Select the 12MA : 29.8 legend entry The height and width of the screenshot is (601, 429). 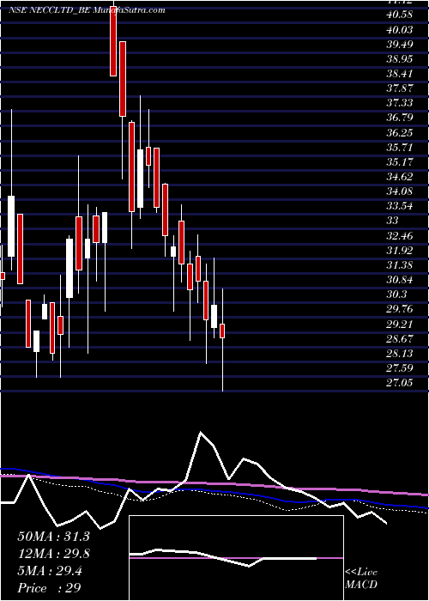click(x=54, y=554)
